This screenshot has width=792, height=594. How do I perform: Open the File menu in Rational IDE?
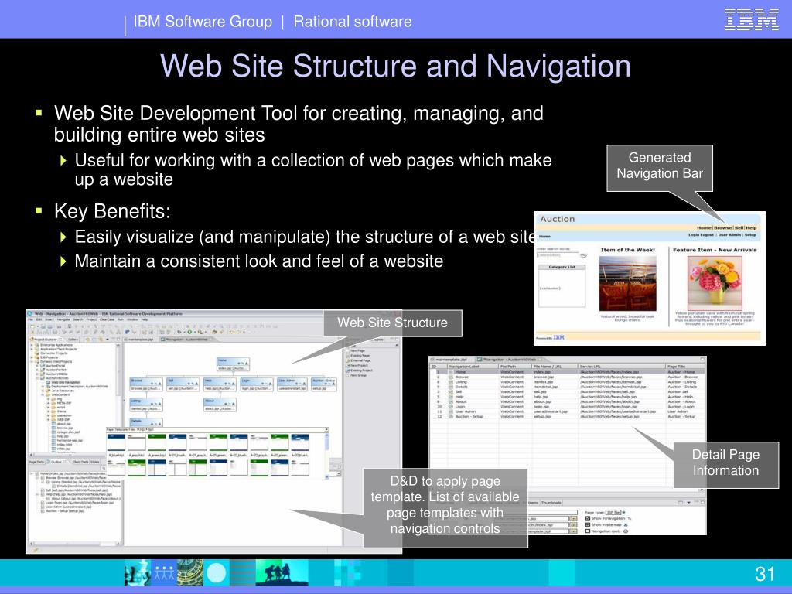pos(30,319)
